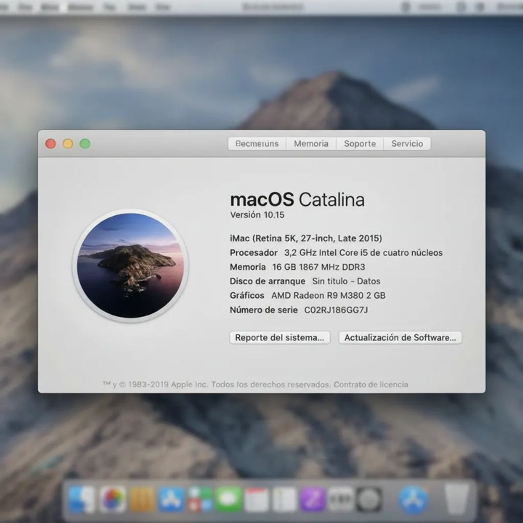Open the Servicio tab
Viewport: 523px width, 523px height.
(407, 144)
